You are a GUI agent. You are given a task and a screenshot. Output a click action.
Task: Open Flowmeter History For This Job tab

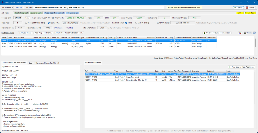click(x=47, y=63)
